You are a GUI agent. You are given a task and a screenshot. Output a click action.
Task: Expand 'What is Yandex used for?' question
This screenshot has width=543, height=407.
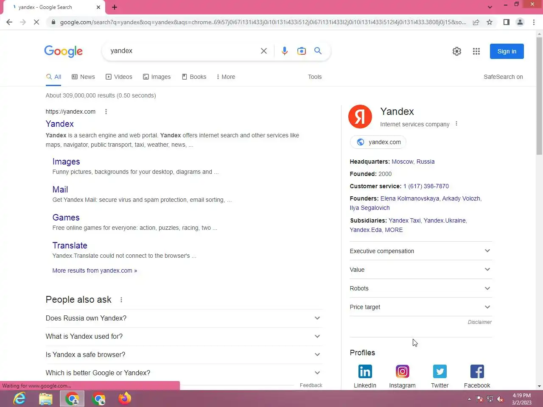pos(184,337)
